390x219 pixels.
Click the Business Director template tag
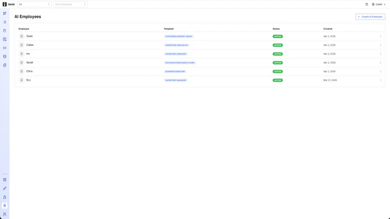click(175, 72)
